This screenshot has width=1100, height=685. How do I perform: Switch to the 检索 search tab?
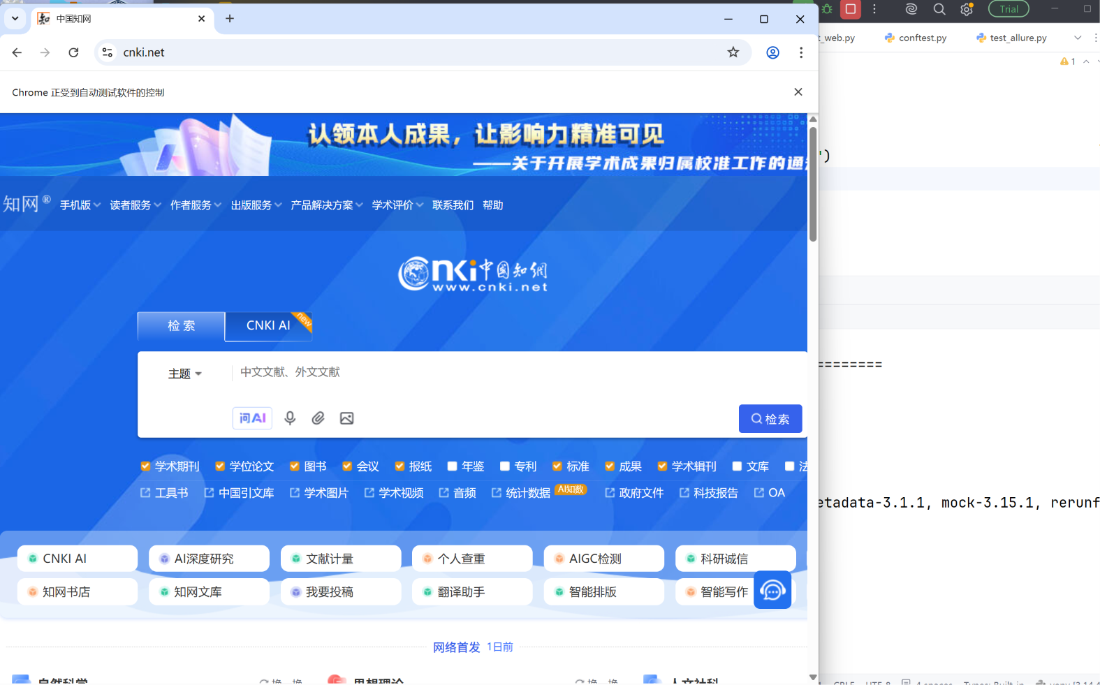coord(182,326)
